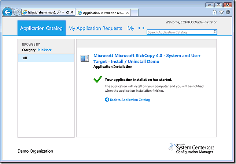This screenshot has width=236, height=164.
Task: Open Microsoft RichCopy 4.0 title link
Action: 147,58
